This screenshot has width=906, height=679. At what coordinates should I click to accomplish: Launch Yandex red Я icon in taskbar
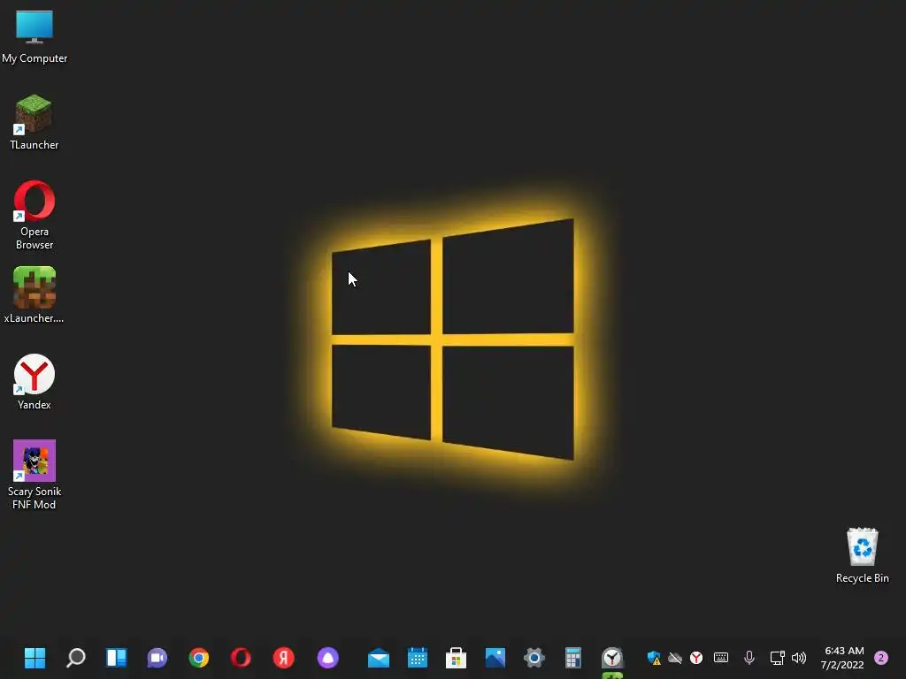(x=284, y=658)
